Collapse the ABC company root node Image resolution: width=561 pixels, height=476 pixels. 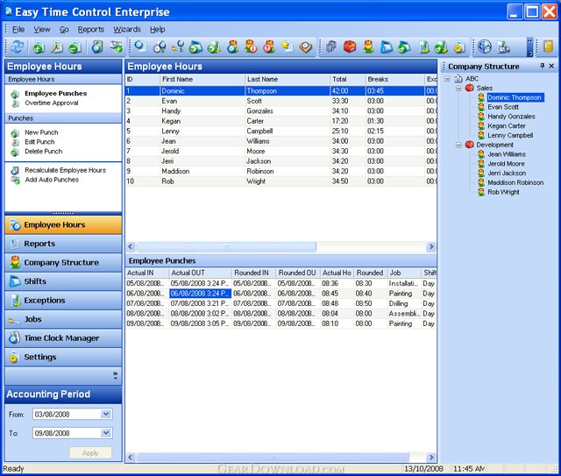click(x=448, y=79)
